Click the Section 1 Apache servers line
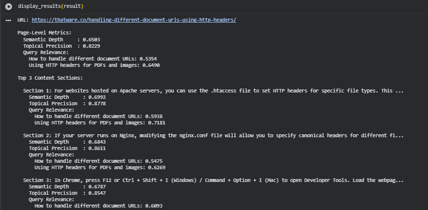 point(214,91)
